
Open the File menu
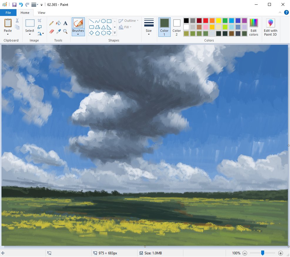click(8, 13)
